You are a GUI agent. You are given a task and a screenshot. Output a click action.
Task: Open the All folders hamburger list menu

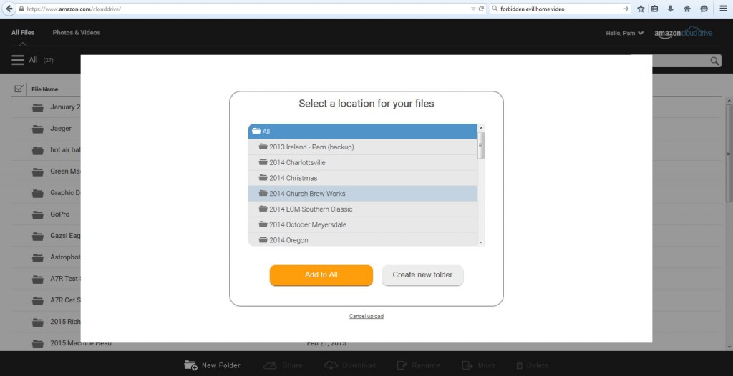pyautogui.click(x=18, y=61)
